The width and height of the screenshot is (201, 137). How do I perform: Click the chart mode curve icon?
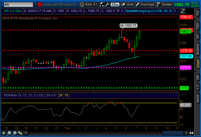[183, 11]
